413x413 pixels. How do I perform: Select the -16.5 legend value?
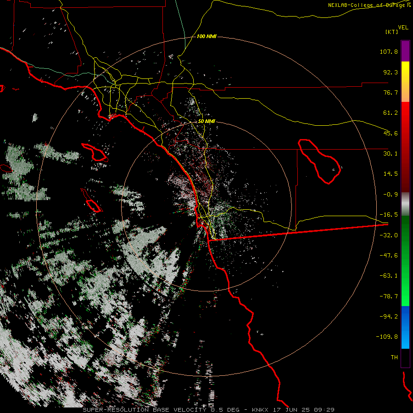389,215
